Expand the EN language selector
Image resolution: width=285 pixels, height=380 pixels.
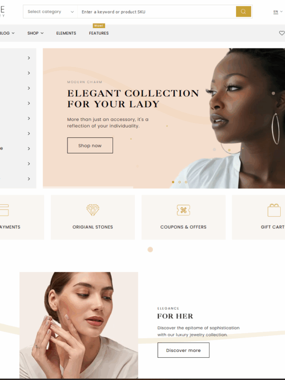coord(278,11)
